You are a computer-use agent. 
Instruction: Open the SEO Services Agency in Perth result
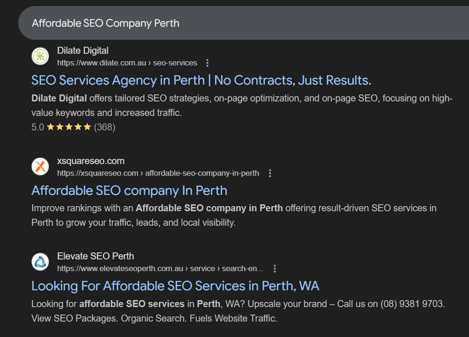(x=201, y=80)
